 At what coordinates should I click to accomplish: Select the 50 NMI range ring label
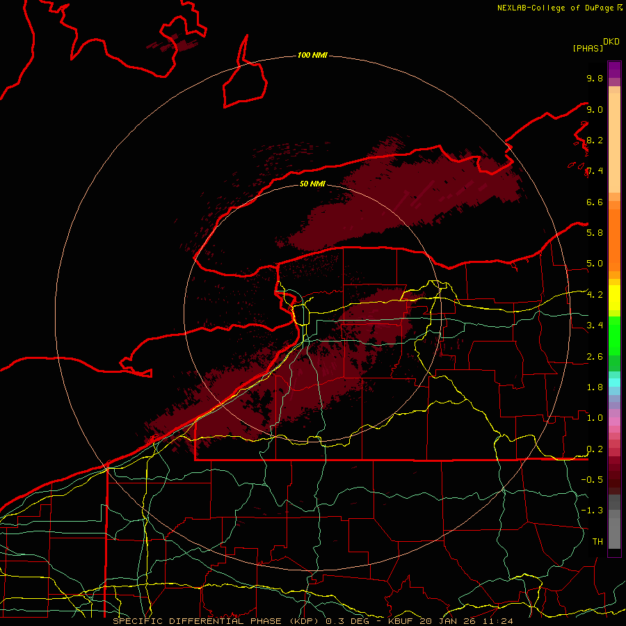coord(312,184)
